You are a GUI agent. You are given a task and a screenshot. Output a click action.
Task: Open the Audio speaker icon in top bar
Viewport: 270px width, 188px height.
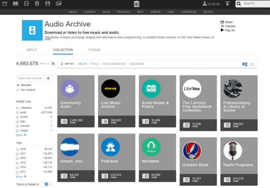(x=37, y=3)
